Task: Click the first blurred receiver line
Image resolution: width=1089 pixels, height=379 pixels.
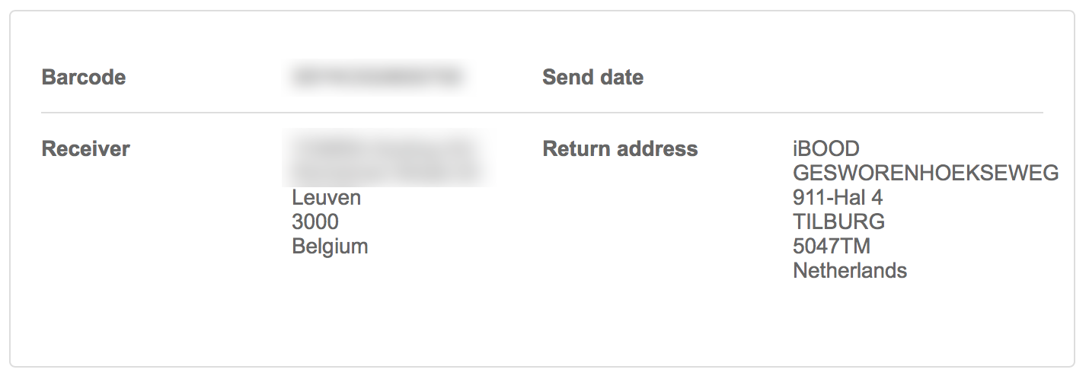Action: 385,146
